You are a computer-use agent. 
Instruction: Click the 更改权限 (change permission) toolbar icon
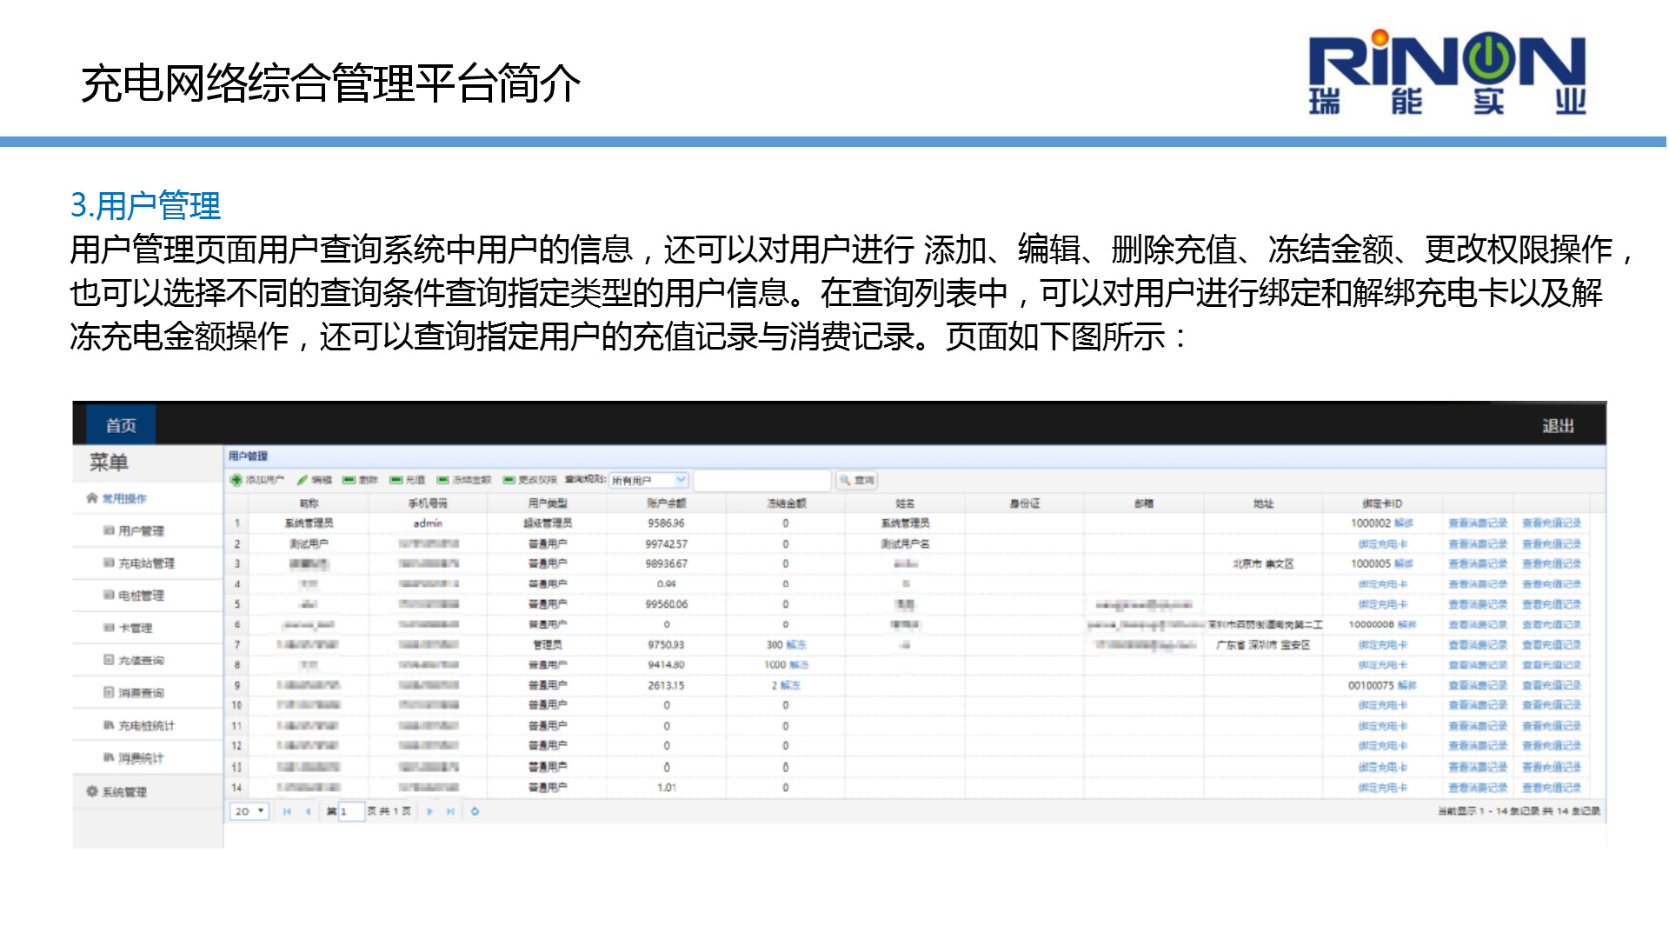click(x=509, y=480)
